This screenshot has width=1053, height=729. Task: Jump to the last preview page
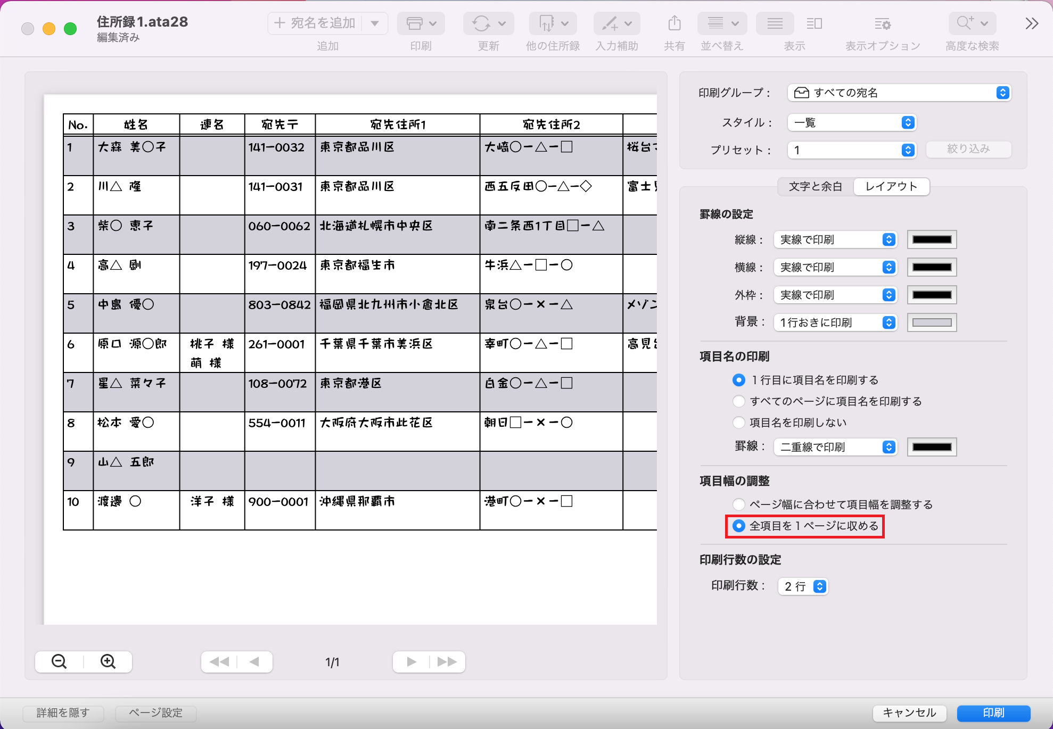[x=447, y=661]
